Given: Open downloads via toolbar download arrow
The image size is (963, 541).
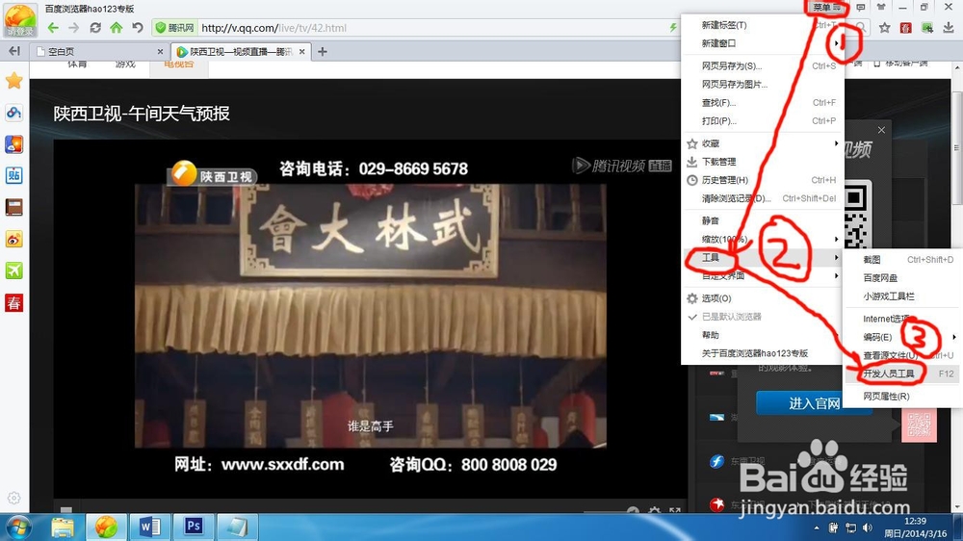Looking at the screenshot, I should click(x=949, y=28).
